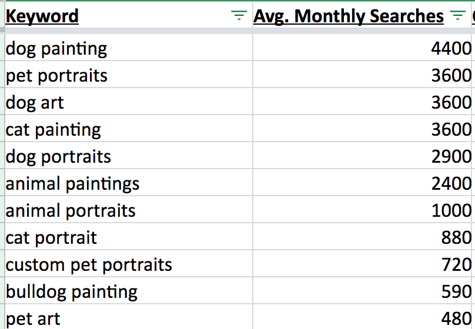Select the cell showing 4400
Image resolution: width=475 pixels, height=329 pixels.
pos(362,48)
